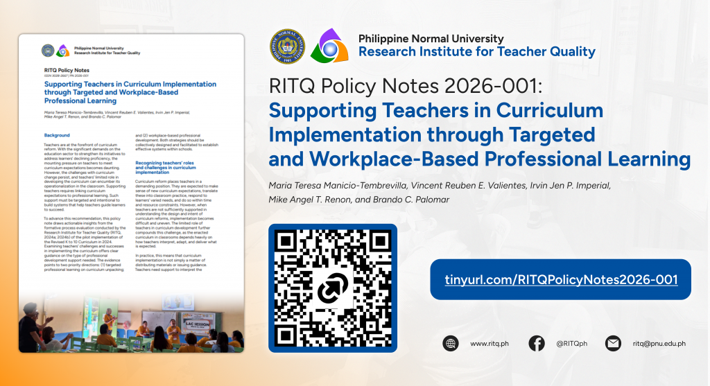Image resolution: width=710 pixels, height=386 pixels.
Task: Open www.ritq.ph website link
Action: [x=490, y=344]
